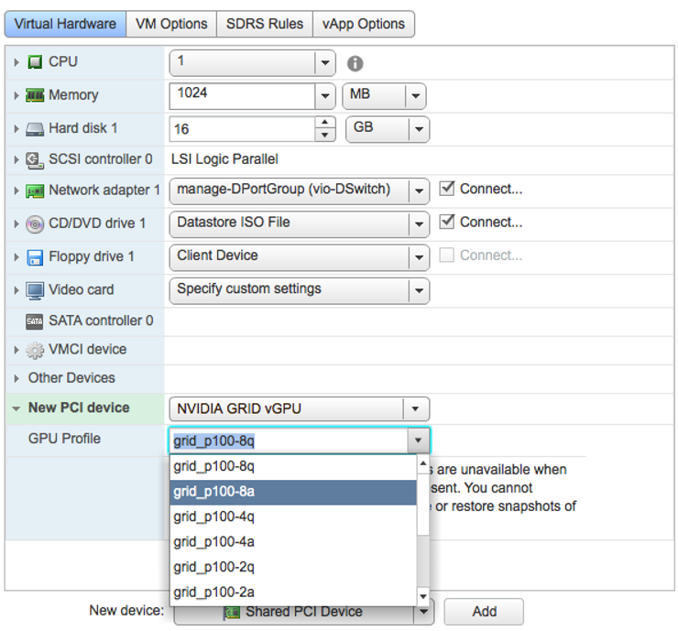Select grid_p100-4q profile option

click(293, 517)
